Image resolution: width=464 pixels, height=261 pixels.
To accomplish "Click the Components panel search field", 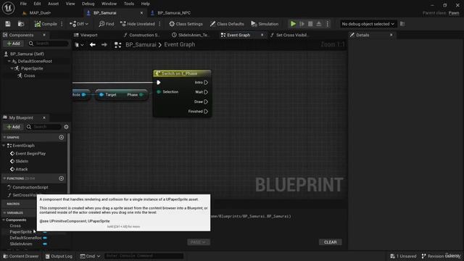I will click(x=48, y=43).
